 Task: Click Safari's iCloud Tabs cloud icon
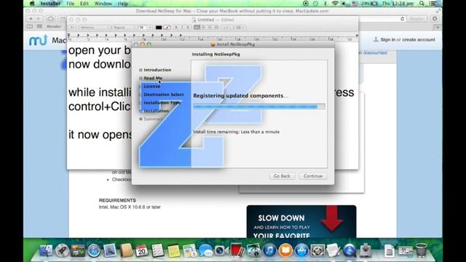click(x=50, y=19)
